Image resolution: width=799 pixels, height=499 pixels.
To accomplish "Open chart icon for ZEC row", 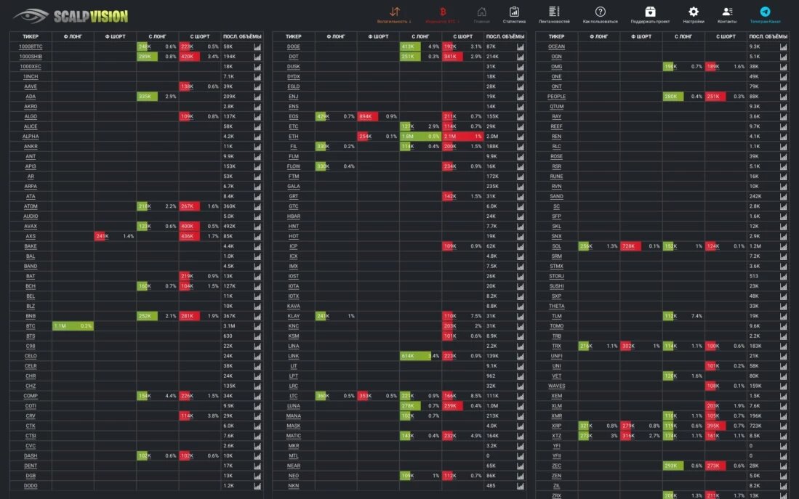I will 783,466.
